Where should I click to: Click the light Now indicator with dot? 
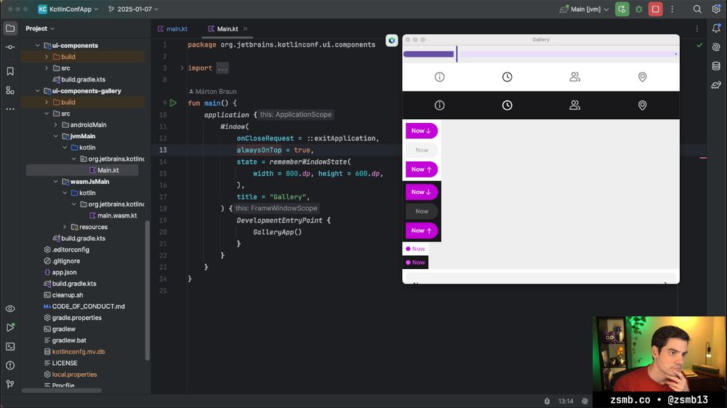point(415,249)
